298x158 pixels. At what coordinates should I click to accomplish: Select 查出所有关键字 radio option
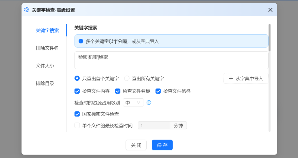click(x=127, y=78)
